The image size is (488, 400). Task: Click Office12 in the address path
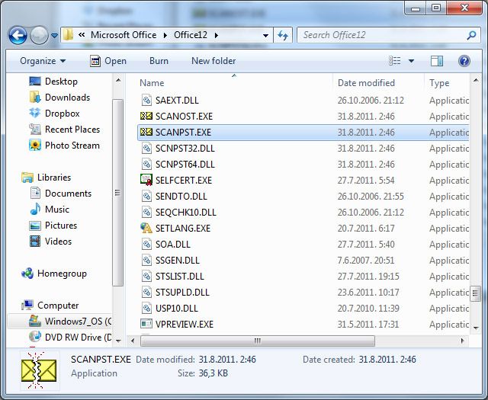click(191, 35)
